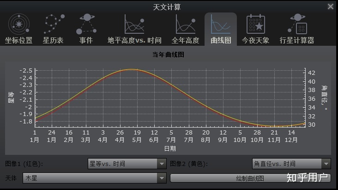This screenshot has height=190, width=338.
Task: Open the 星等vs.时间 graph dropdown
Action: pos(127,164)
